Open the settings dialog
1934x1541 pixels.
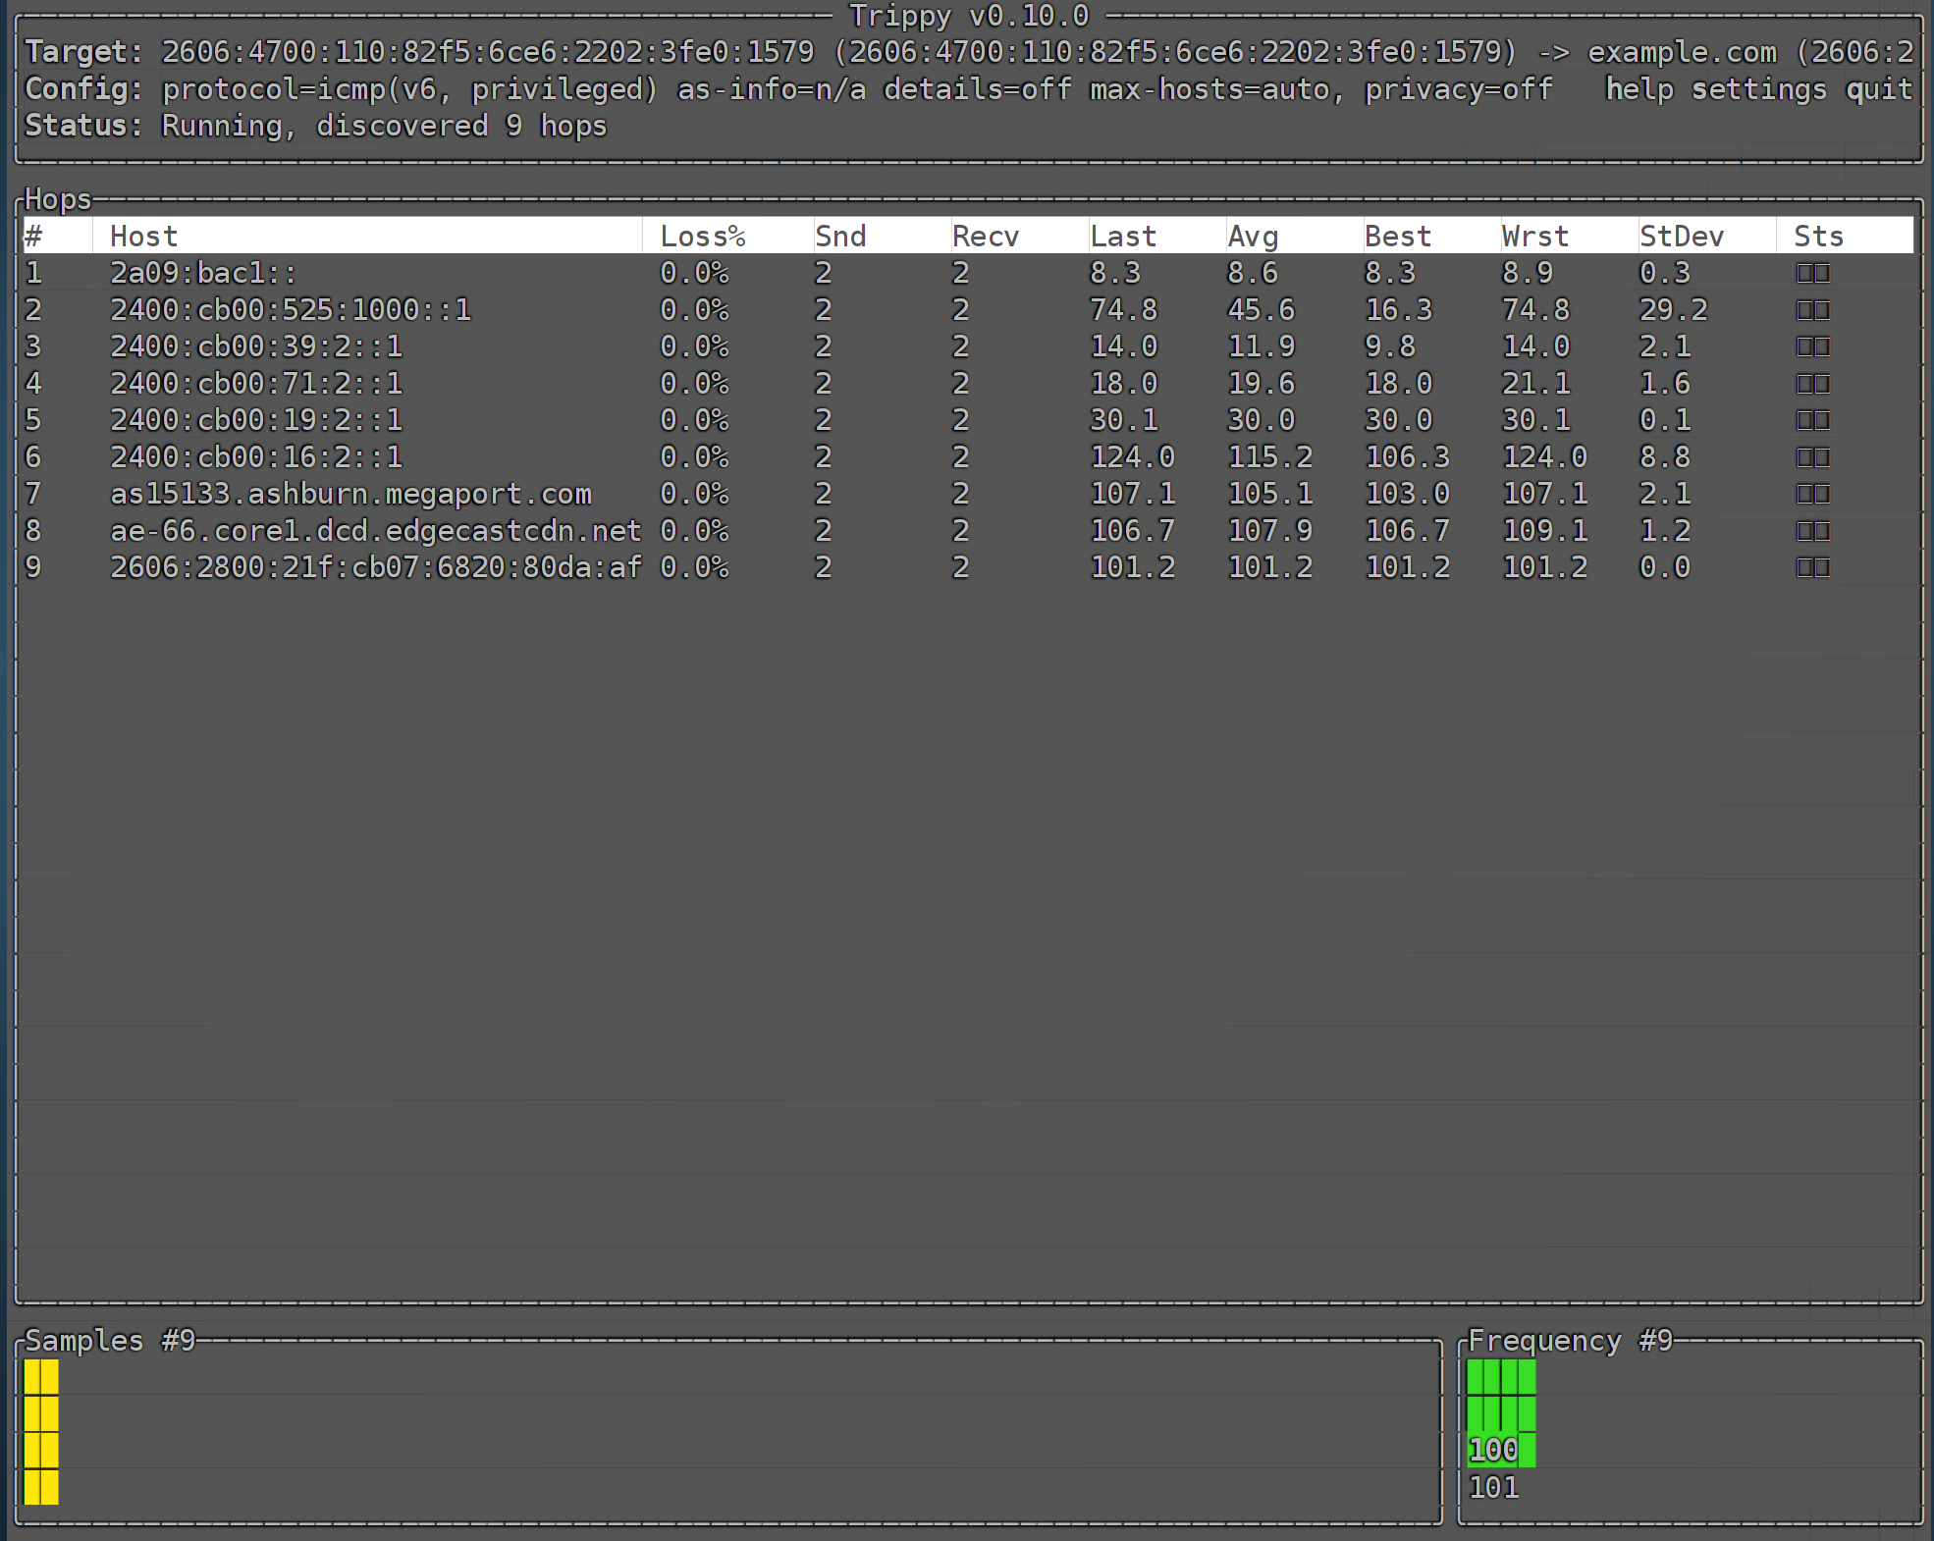click(x=1757, y=89)
